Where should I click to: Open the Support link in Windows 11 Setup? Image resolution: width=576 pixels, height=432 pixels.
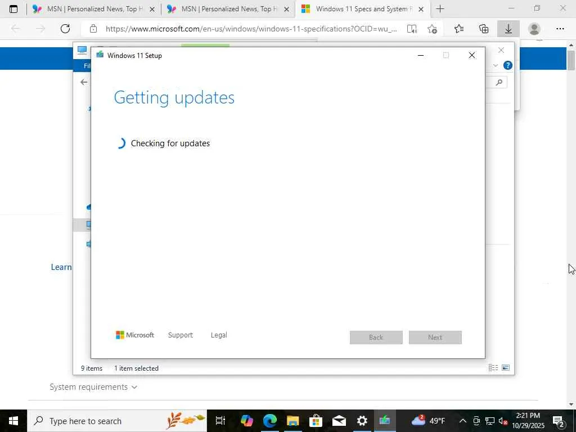click(x=181, y=335)
